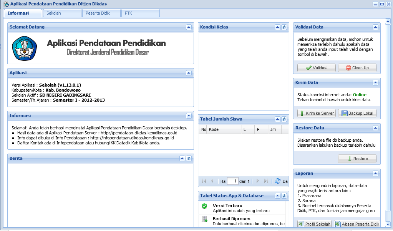Collapse Tabel Status App & Database panel
The width and height of the screenshot is (393, 231).
pos(277,196)
